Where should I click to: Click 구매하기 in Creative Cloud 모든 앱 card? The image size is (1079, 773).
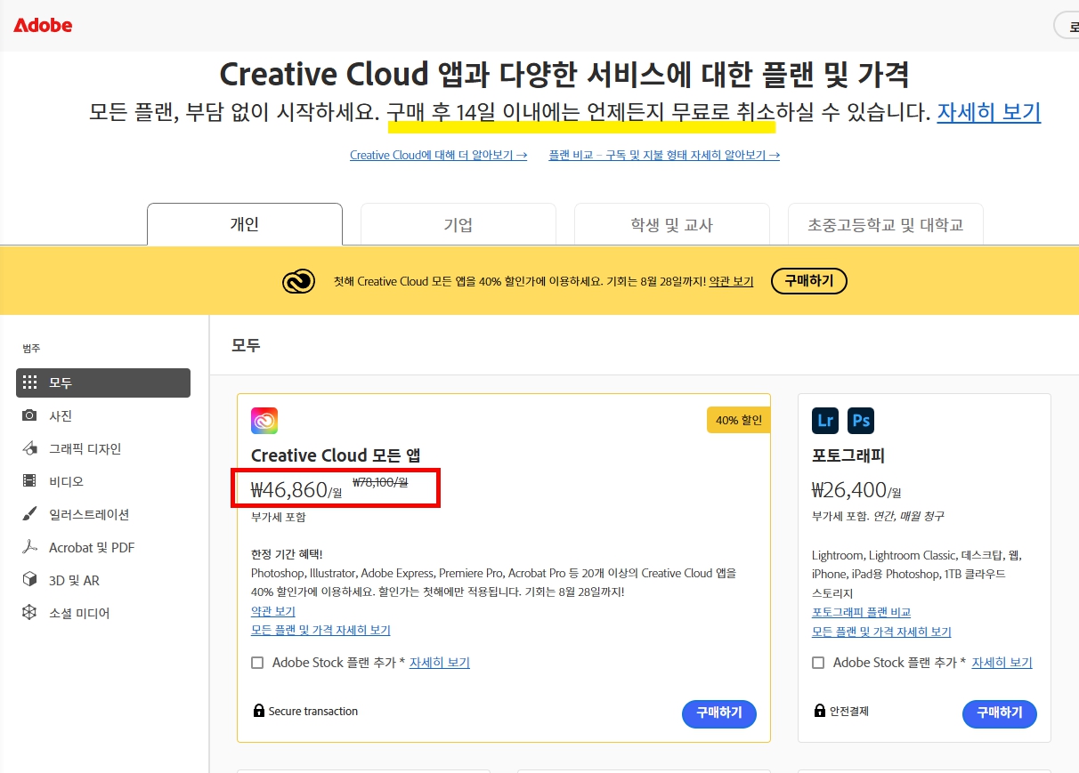(x=719, y=713)
